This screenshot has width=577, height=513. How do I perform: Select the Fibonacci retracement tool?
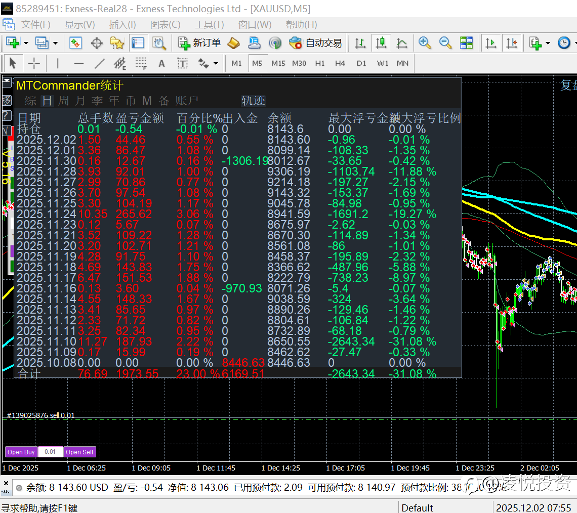tap(141, 64)
